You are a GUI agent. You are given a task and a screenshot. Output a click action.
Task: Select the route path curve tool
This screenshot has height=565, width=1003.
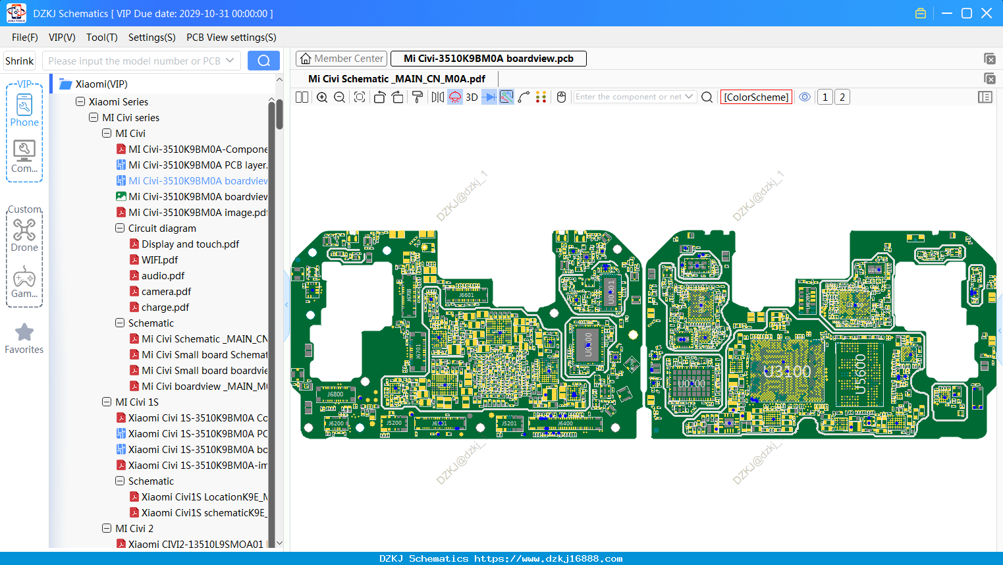524,97
